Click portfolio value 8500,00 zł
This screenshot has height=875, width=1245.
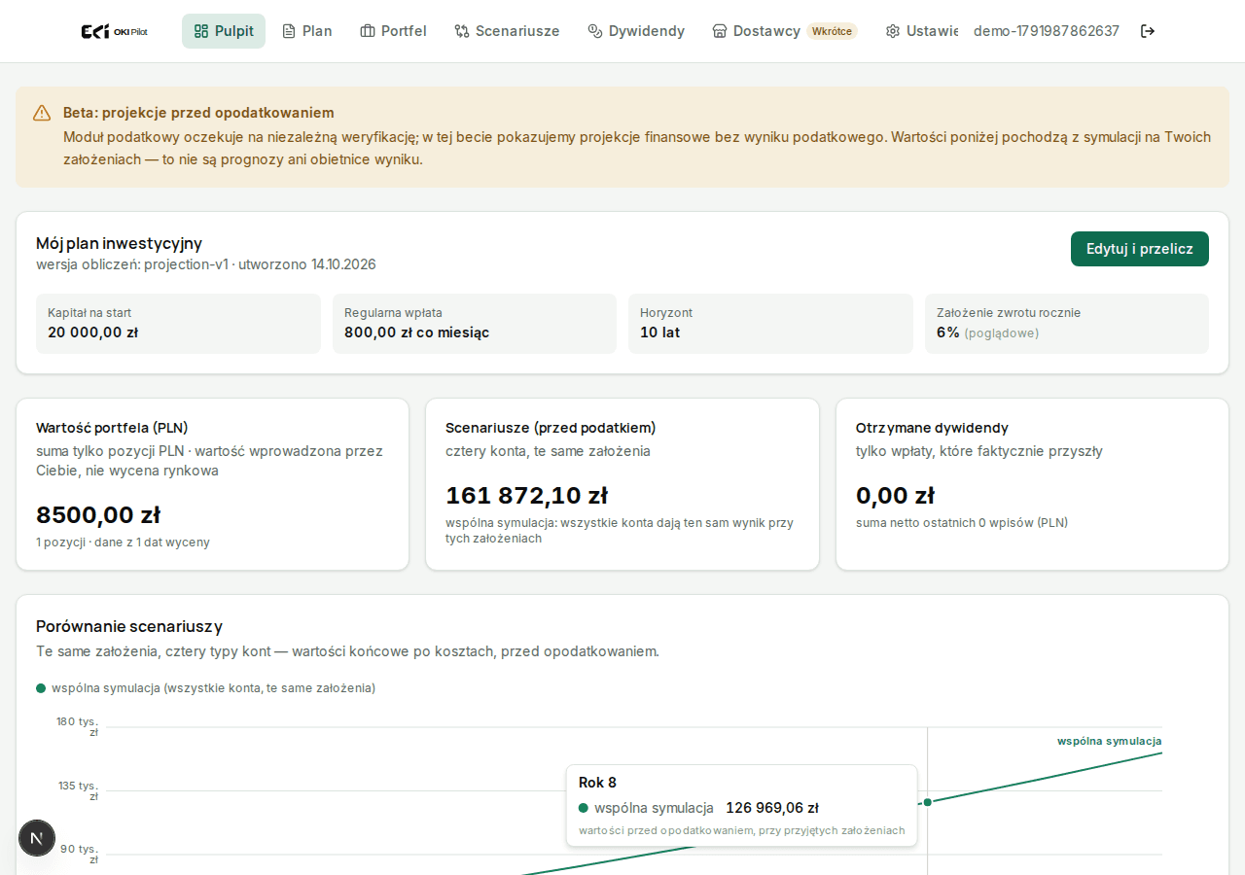(98, 515)
